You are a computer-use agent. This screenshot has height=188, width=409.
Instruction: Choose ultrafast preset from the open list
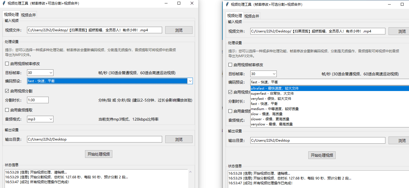pos(275,88)
